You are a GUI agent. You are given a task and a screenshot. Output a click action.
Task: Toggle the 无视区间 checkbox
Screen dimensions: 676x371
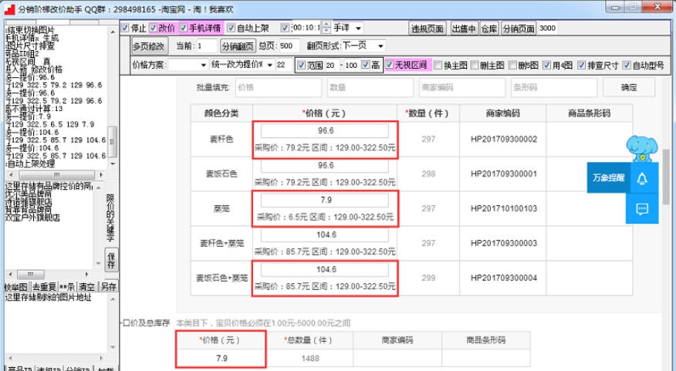point(390,65)
